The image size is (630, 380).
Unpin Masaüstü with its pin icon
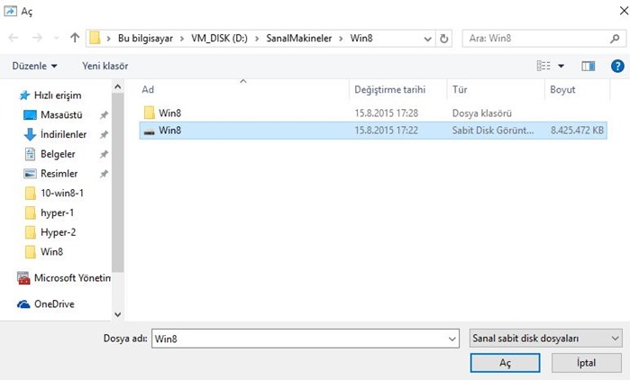pos(104,115)
